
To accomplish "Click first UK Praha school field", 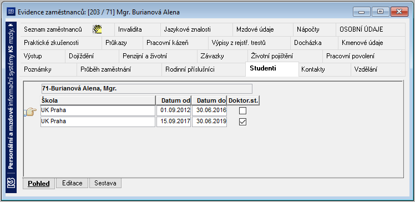I will pyautogui.click(x=98, y=110).
